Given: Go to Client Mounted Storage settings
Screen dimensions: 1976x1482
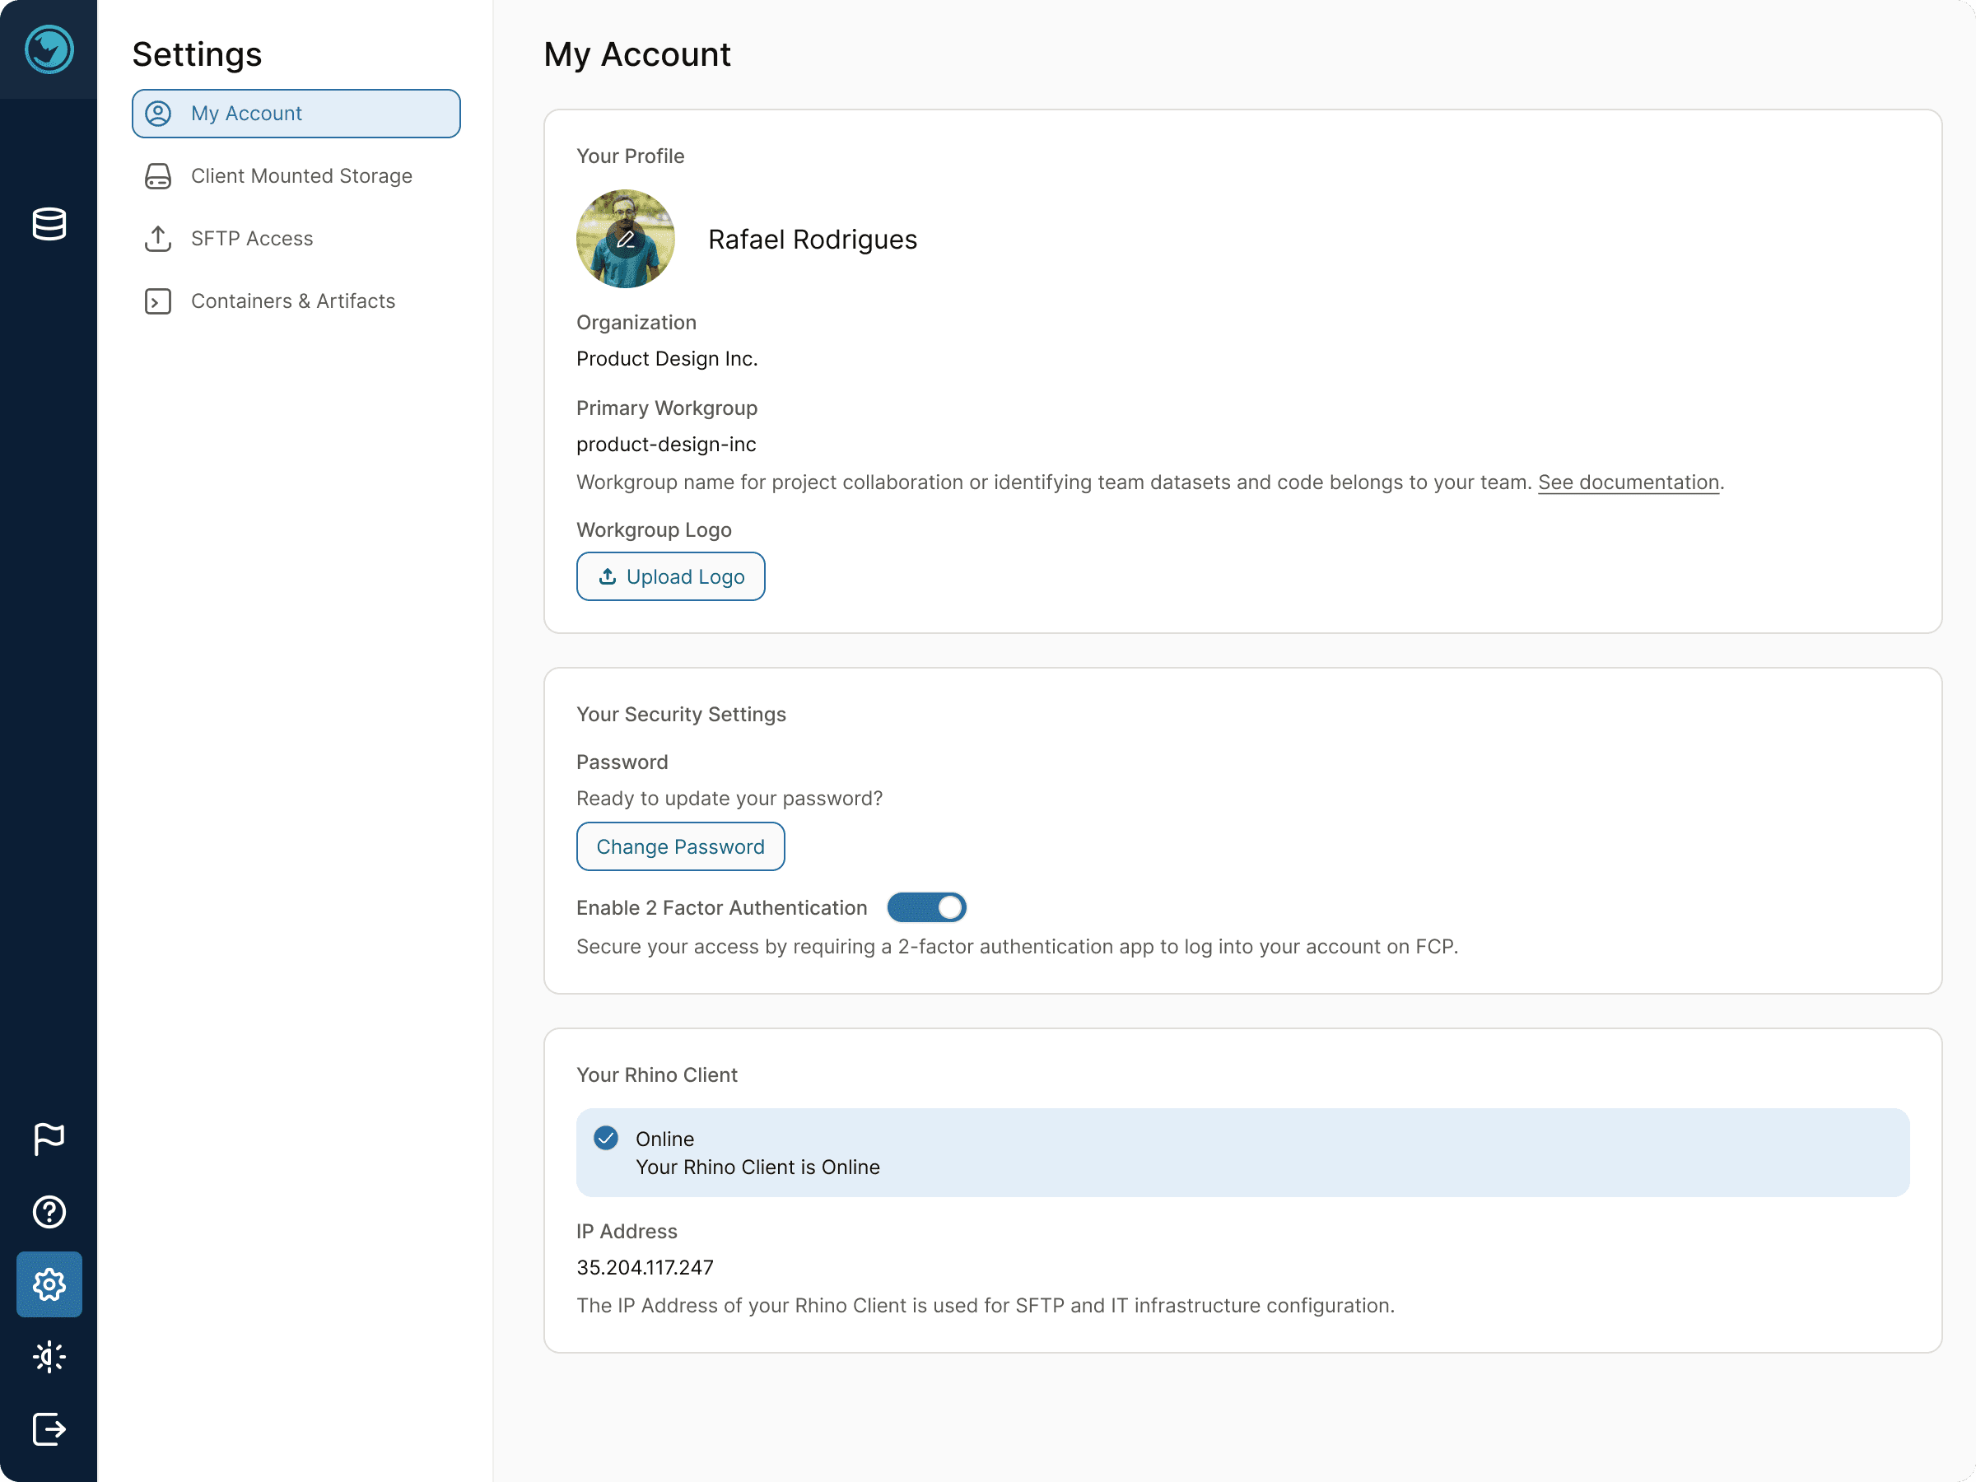Looking at the screenshot, I should pos(296,176).
